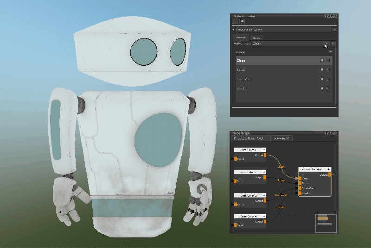Click the plus icon on Base Color 1 node
This screenshot has height=248, width=371.
tap(264, 150)
